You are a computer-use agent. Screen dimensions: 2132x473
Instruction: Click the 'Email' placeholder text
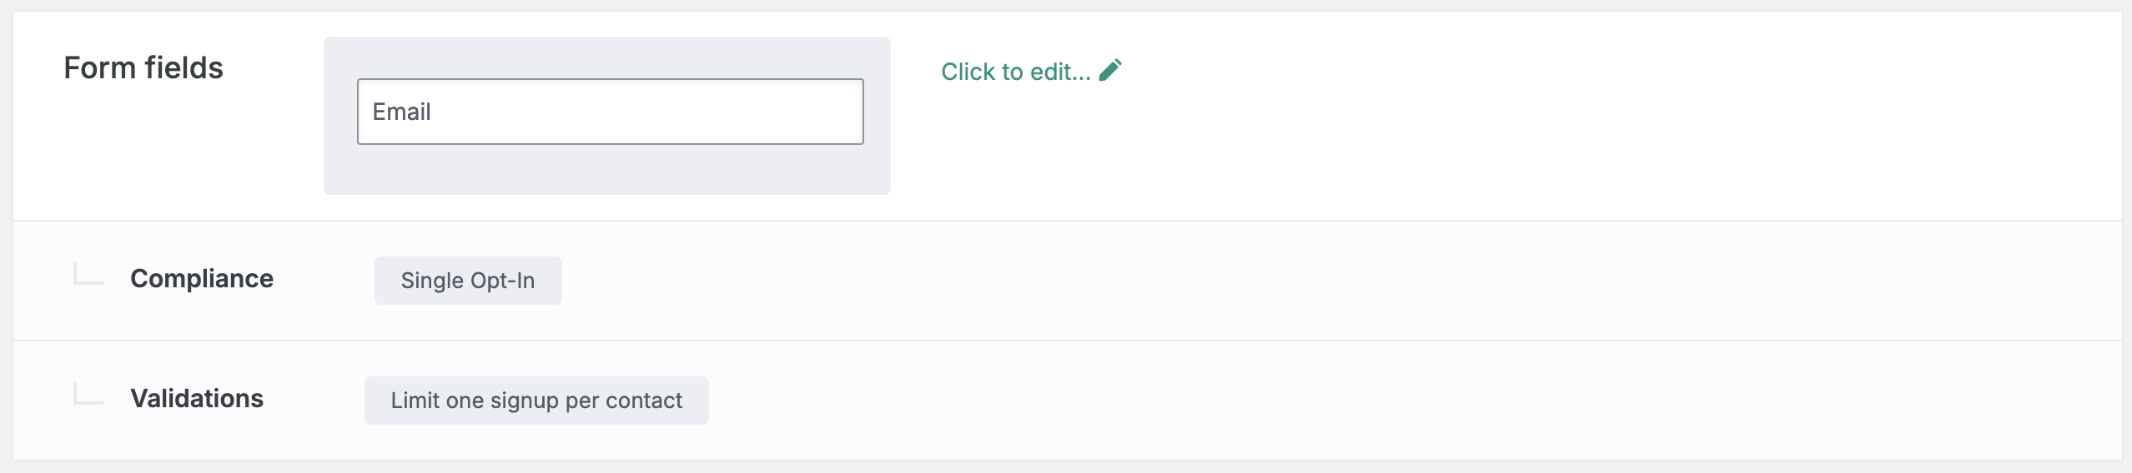point(401,112)
